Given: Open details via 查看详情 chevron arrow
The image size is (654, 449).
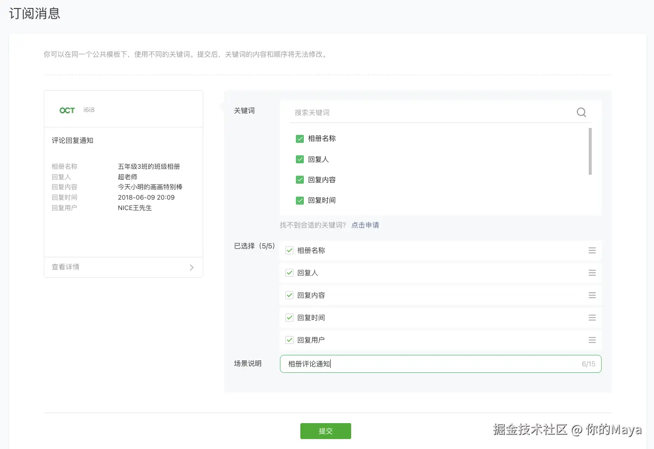Looking at the screenshot, I should 192,267.
